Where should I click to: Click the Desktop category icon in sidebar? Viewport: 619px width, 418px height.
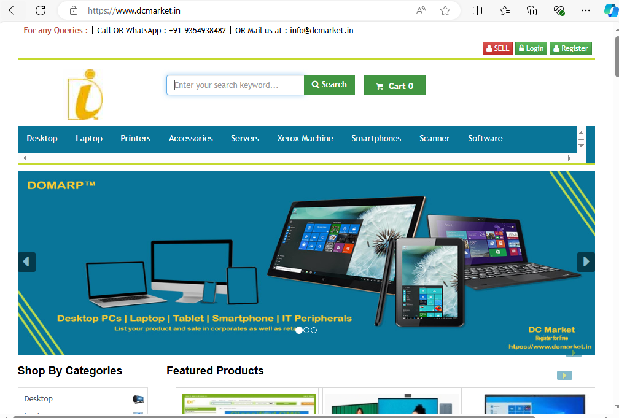138,398
